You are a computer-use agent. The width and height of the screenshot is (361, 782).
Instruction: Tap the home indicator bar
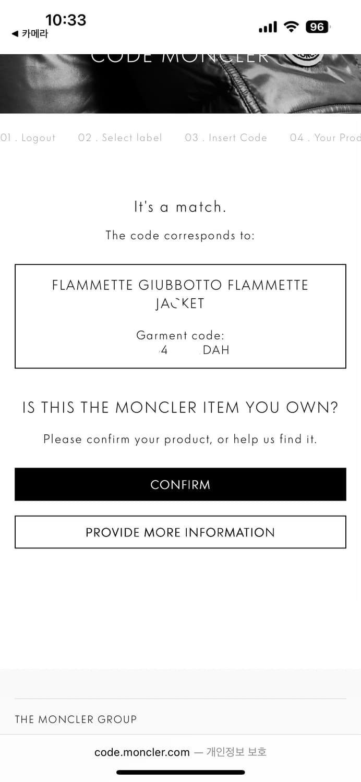tap(180, 772)
